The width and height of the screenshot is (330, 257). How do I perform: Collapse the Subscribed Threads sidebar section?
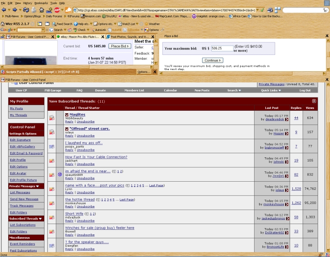coord(40,219)
